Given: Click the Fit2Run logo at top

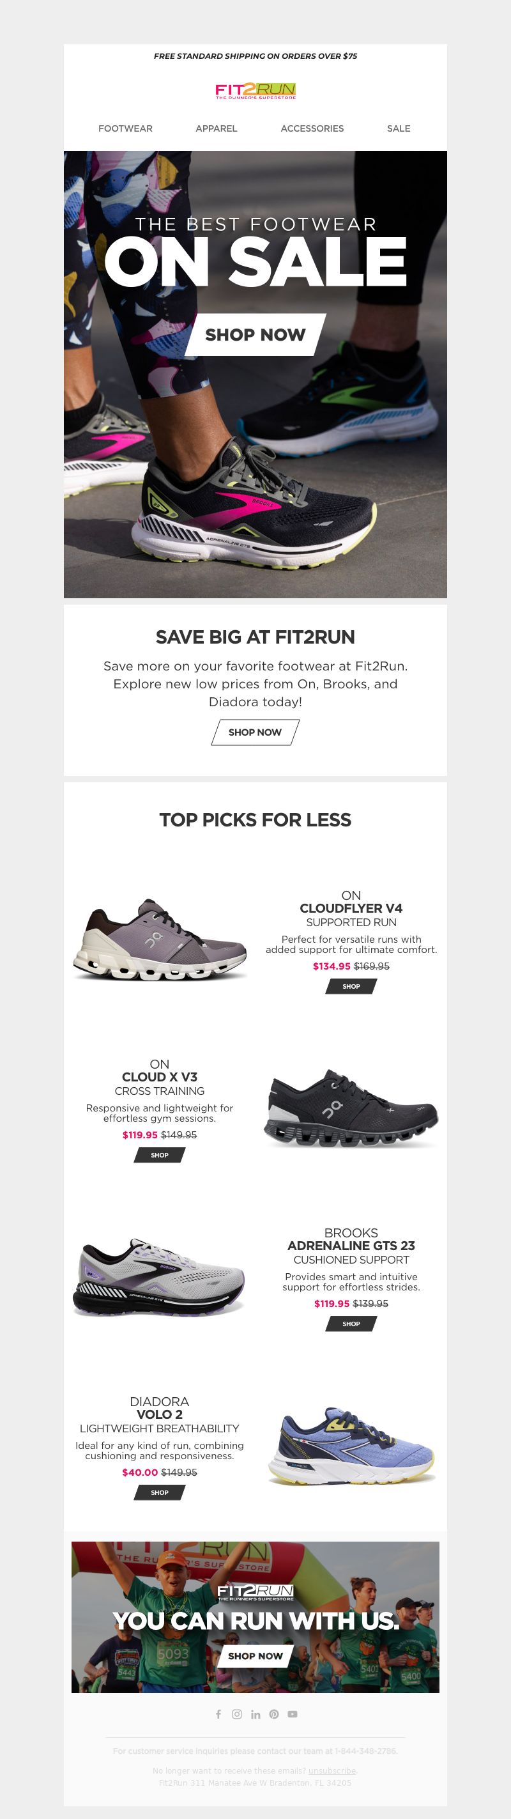Looking at the screenshot, I should (256, 91).
